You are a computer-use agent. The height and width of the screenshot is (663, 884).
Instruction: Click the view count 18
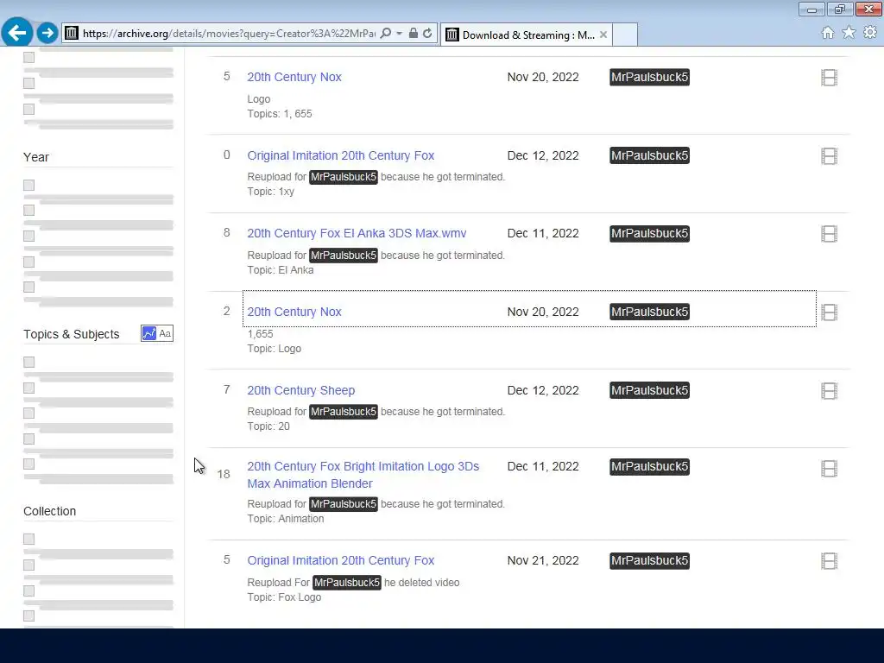tap(224, 475)
